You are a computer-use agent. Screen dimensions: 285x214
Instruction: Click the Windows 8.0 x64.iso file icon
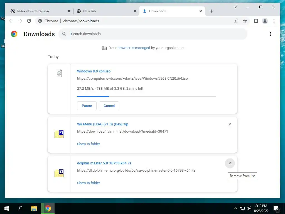[59, 73]
